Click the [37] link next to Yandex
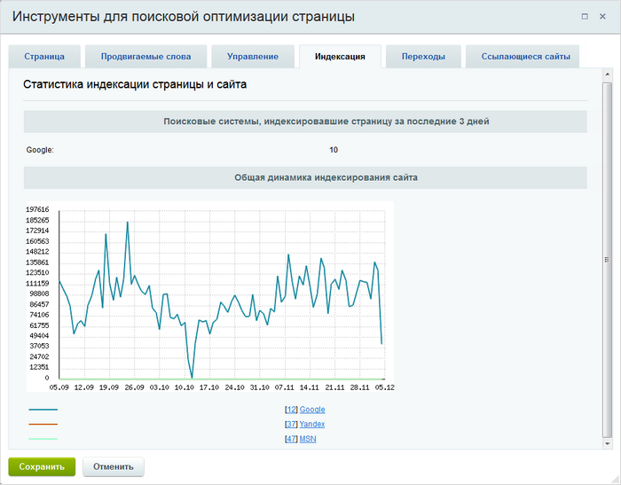The image size is (621, 485). click(x=291, y=424)
